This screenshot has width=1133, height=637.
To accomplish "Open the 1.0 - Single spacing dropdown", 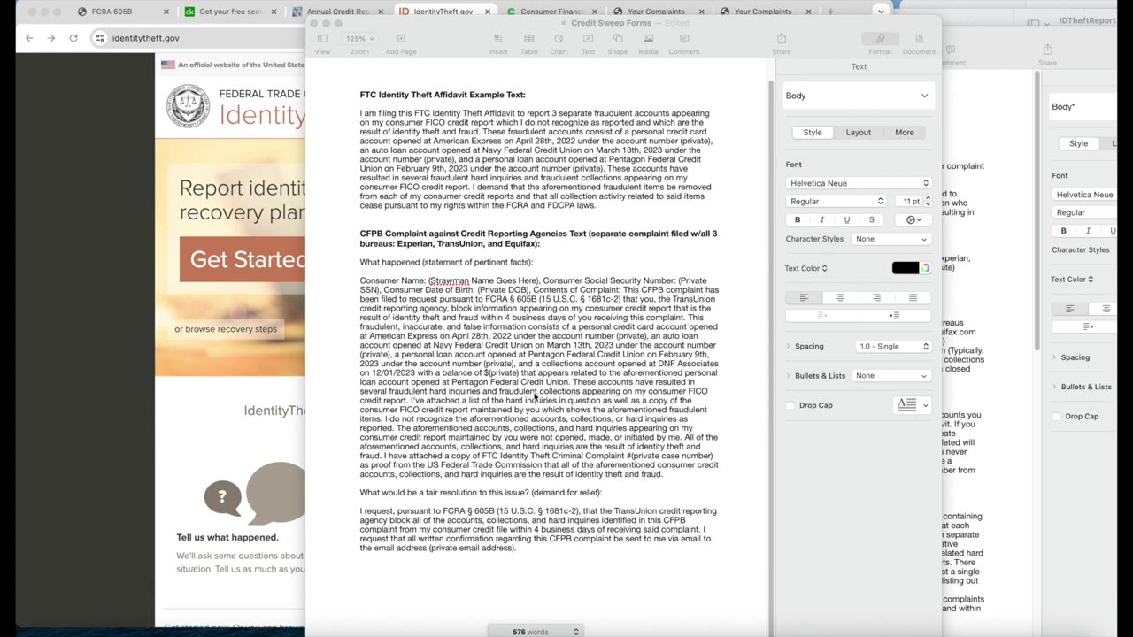I will point(891,346).
